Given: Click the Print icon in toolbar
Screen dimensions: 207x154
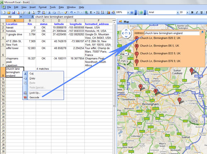Looking at the screenshot, I should pyautogui.click(x=29, y=12).
